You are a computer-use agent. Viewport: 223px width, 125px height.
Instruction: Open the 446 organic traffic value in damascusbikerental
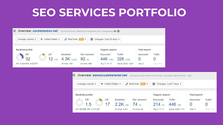172,104
